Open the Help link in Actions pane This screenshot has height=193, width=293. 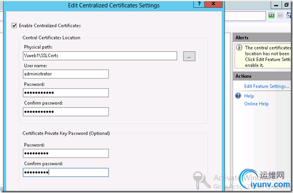pos(249,96)
